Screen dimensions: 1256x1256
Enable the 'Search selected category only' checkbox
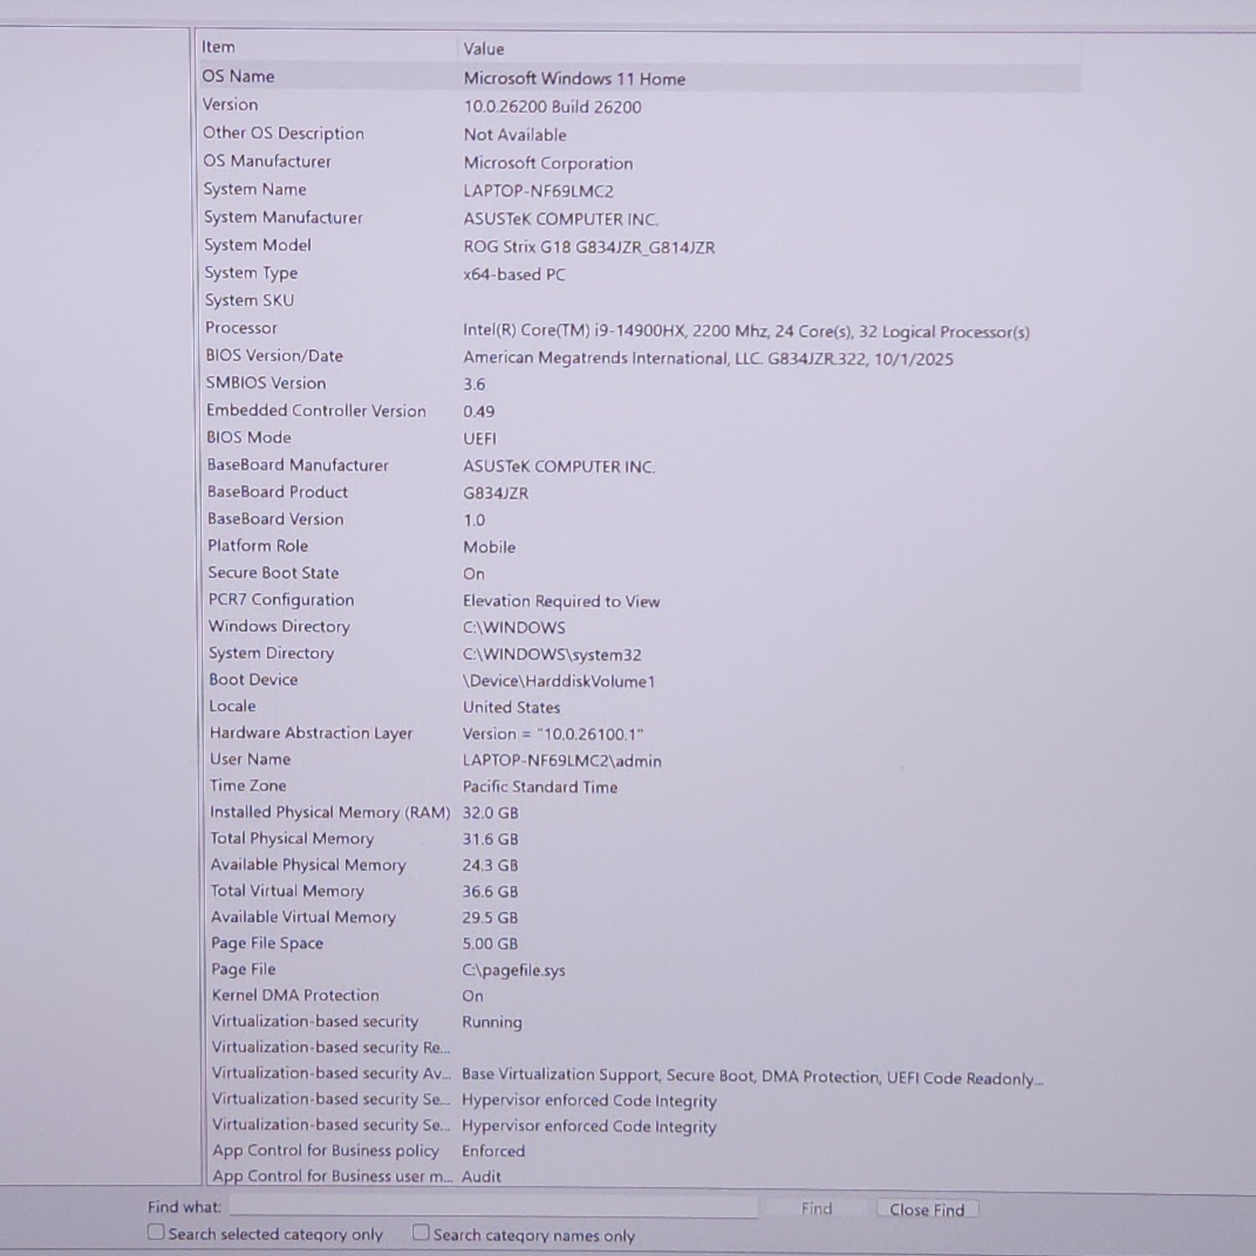pos(157,1232)
